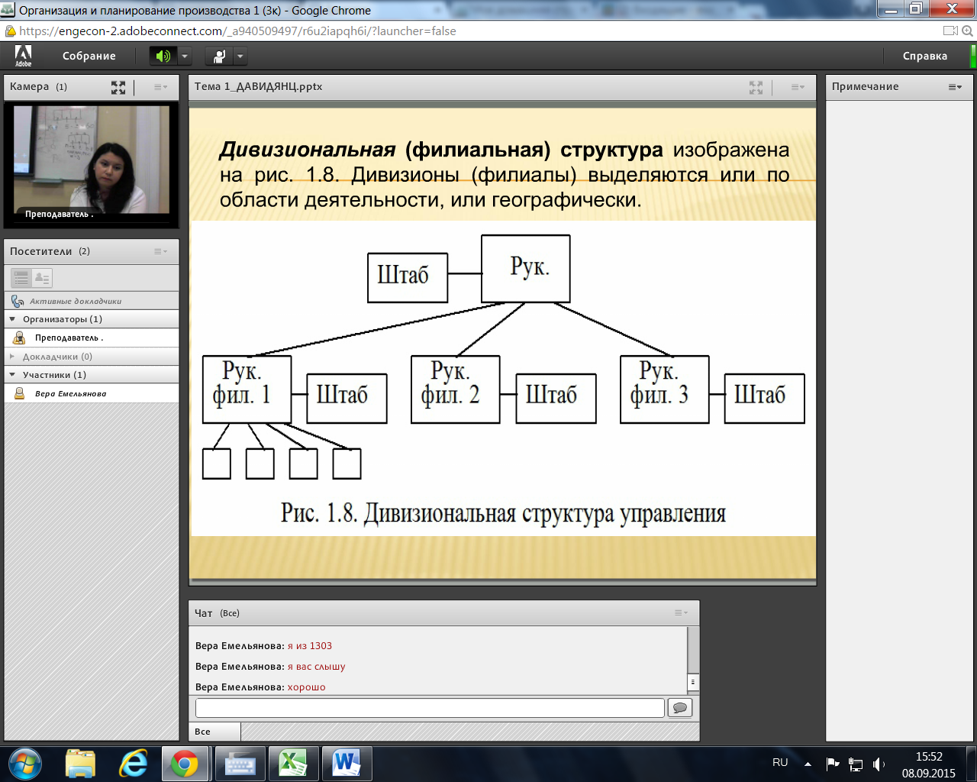The height and width of the screenshot is (782, 977).
Task: Open the Камера pod options menu
Action: [x=160, y=87]
